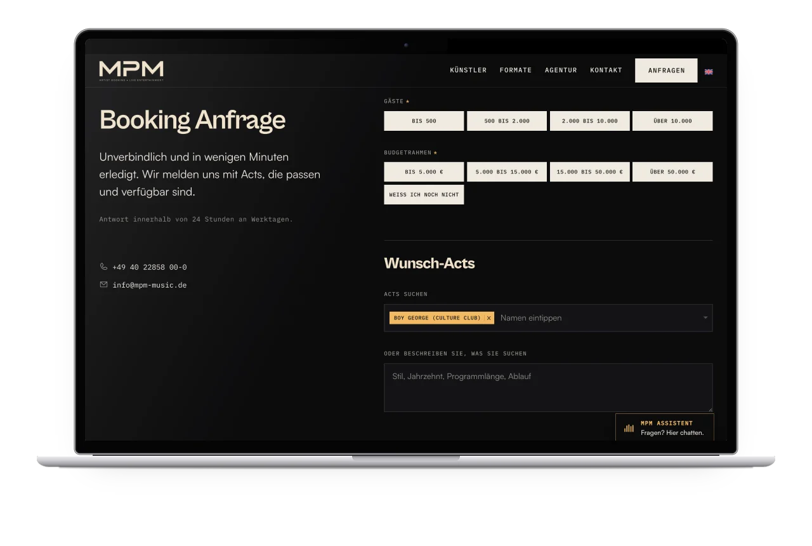
Task: Click the Wunsch-Acts heading
Action: 429,263
